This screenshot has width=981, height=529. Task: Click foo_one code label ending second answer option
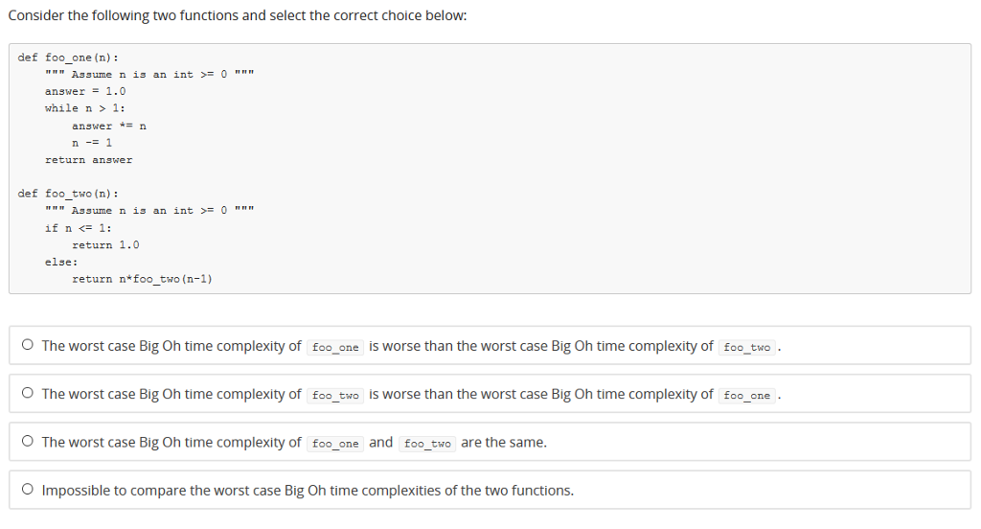point(747,395)
